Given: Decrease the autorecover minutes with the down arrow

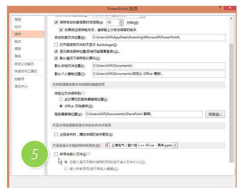Looking at the screenshot, I should click(x=121, y=24).
